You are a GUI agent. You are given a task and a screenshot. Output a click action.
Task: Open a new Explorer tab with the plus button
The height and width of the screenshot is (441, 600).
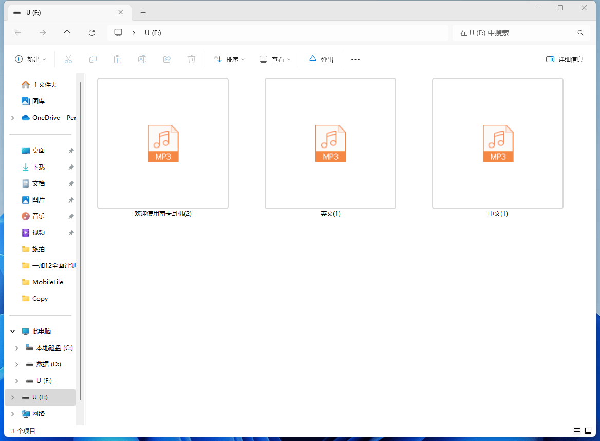tap(143, 12)
